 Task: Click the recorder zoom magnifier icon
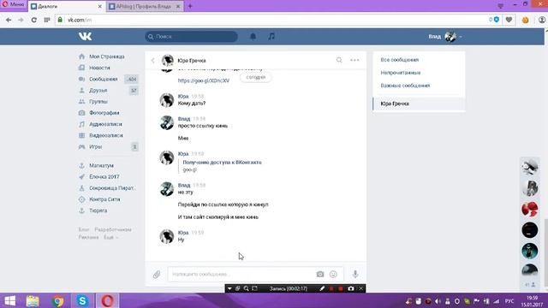(246, 288)
